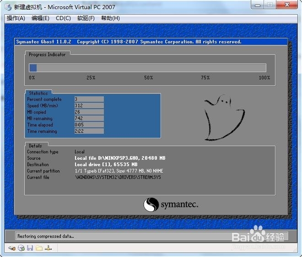
Task: Click the Percent complete value 3
Action: click(x=89, y=99)
